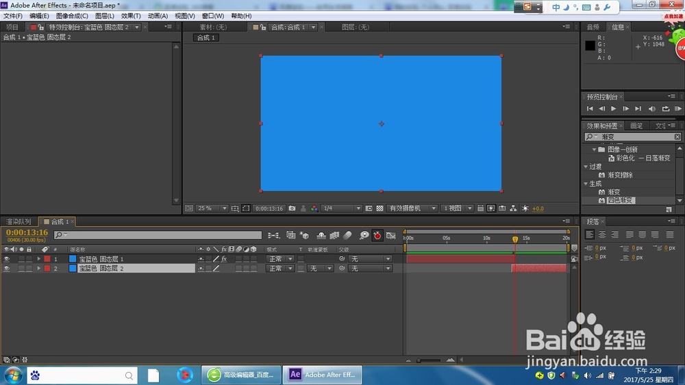This screenshot has height=385, width=685.
Task: Hide layer 宝蓝色 固态层 1 with eye toggle
Action: click(7, 259)
